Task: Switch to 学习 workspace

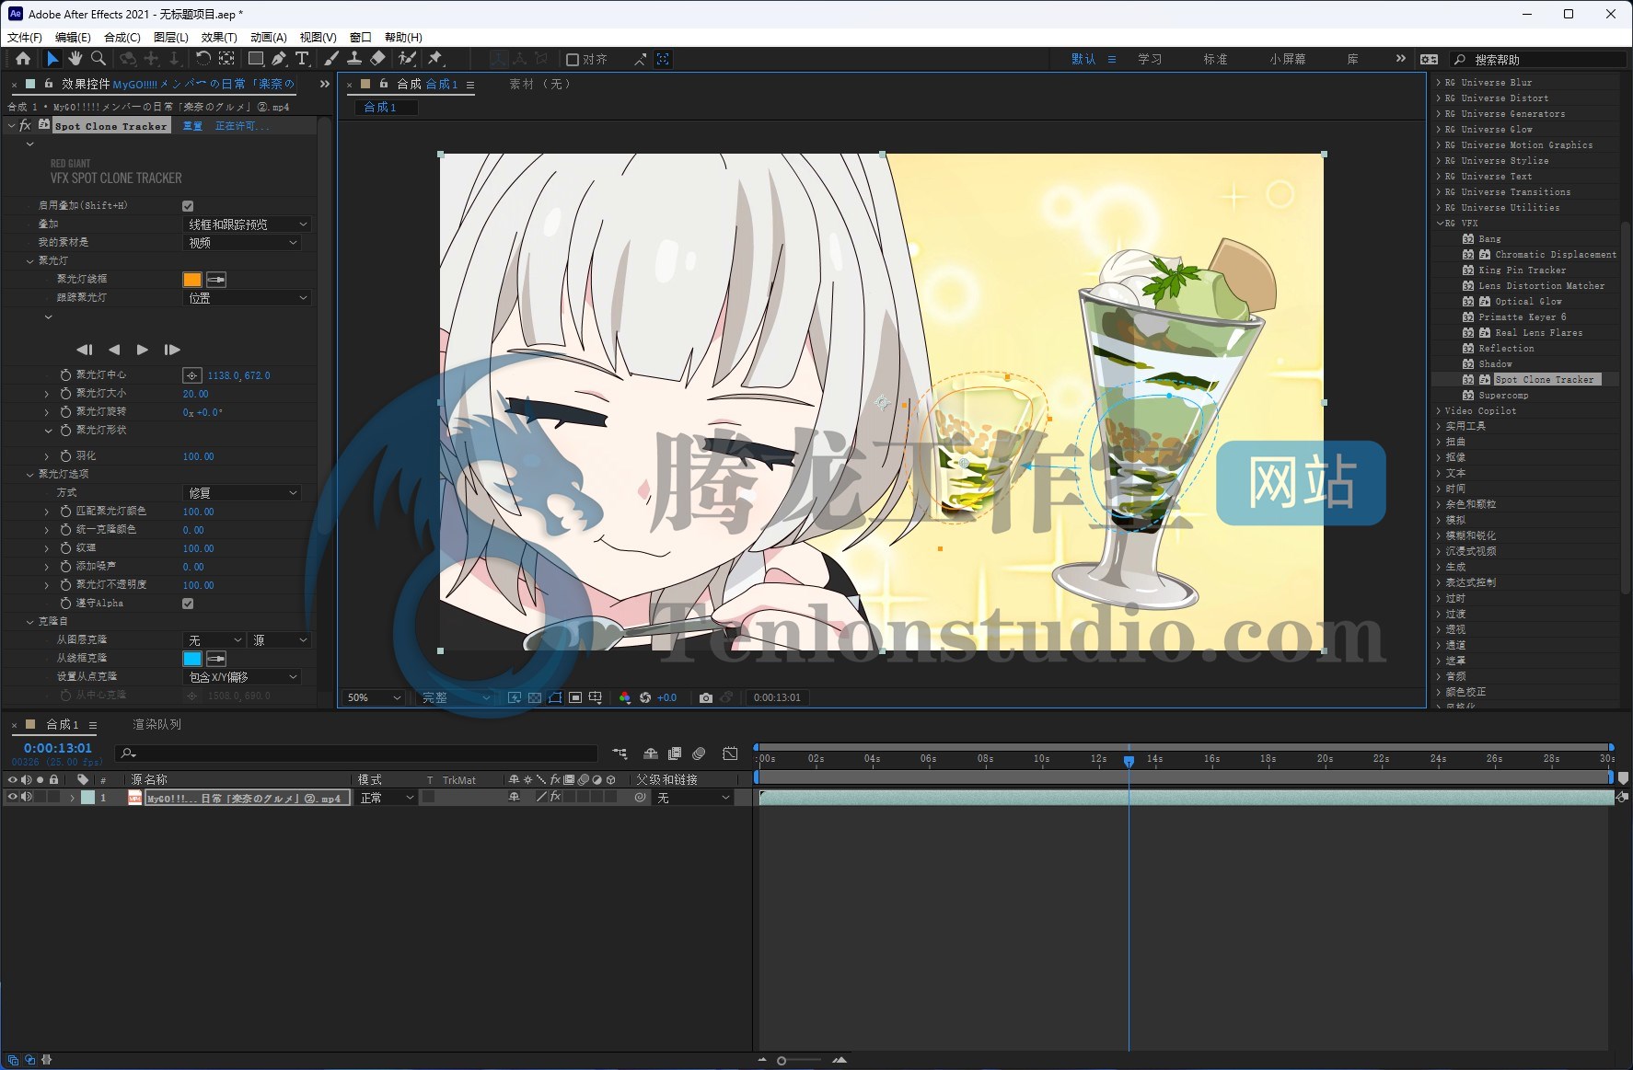Action: pos(1150,59)
